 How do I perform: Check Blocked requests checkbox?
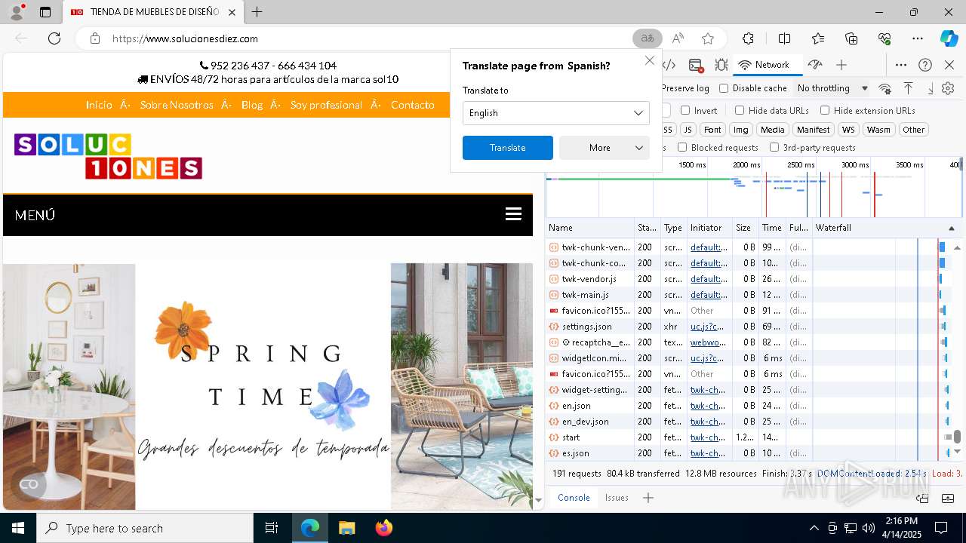682,147
